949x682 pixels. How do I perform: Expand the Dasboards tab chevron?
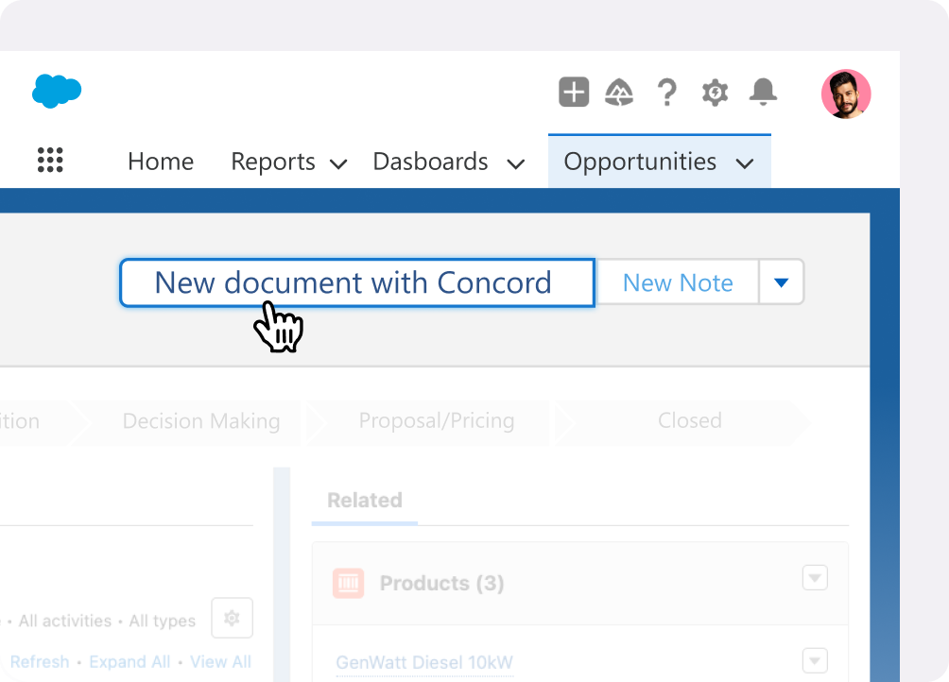click(516, 163)
